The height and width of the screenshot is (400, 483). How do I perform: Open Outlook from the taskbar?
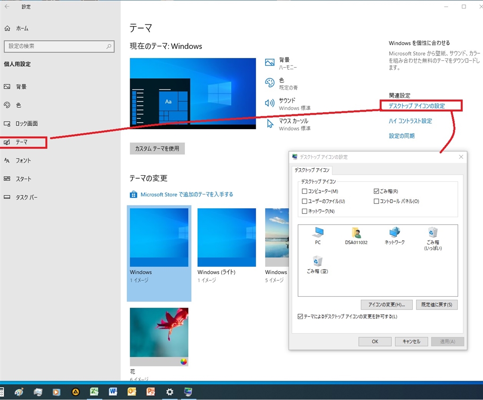132,392
